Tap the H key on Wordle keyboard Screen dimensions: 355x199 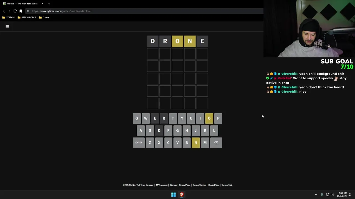click(x=186, y=130)
